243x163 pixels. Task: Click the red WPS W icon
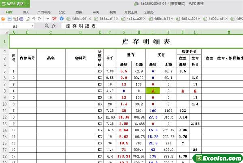pos(54,19)
